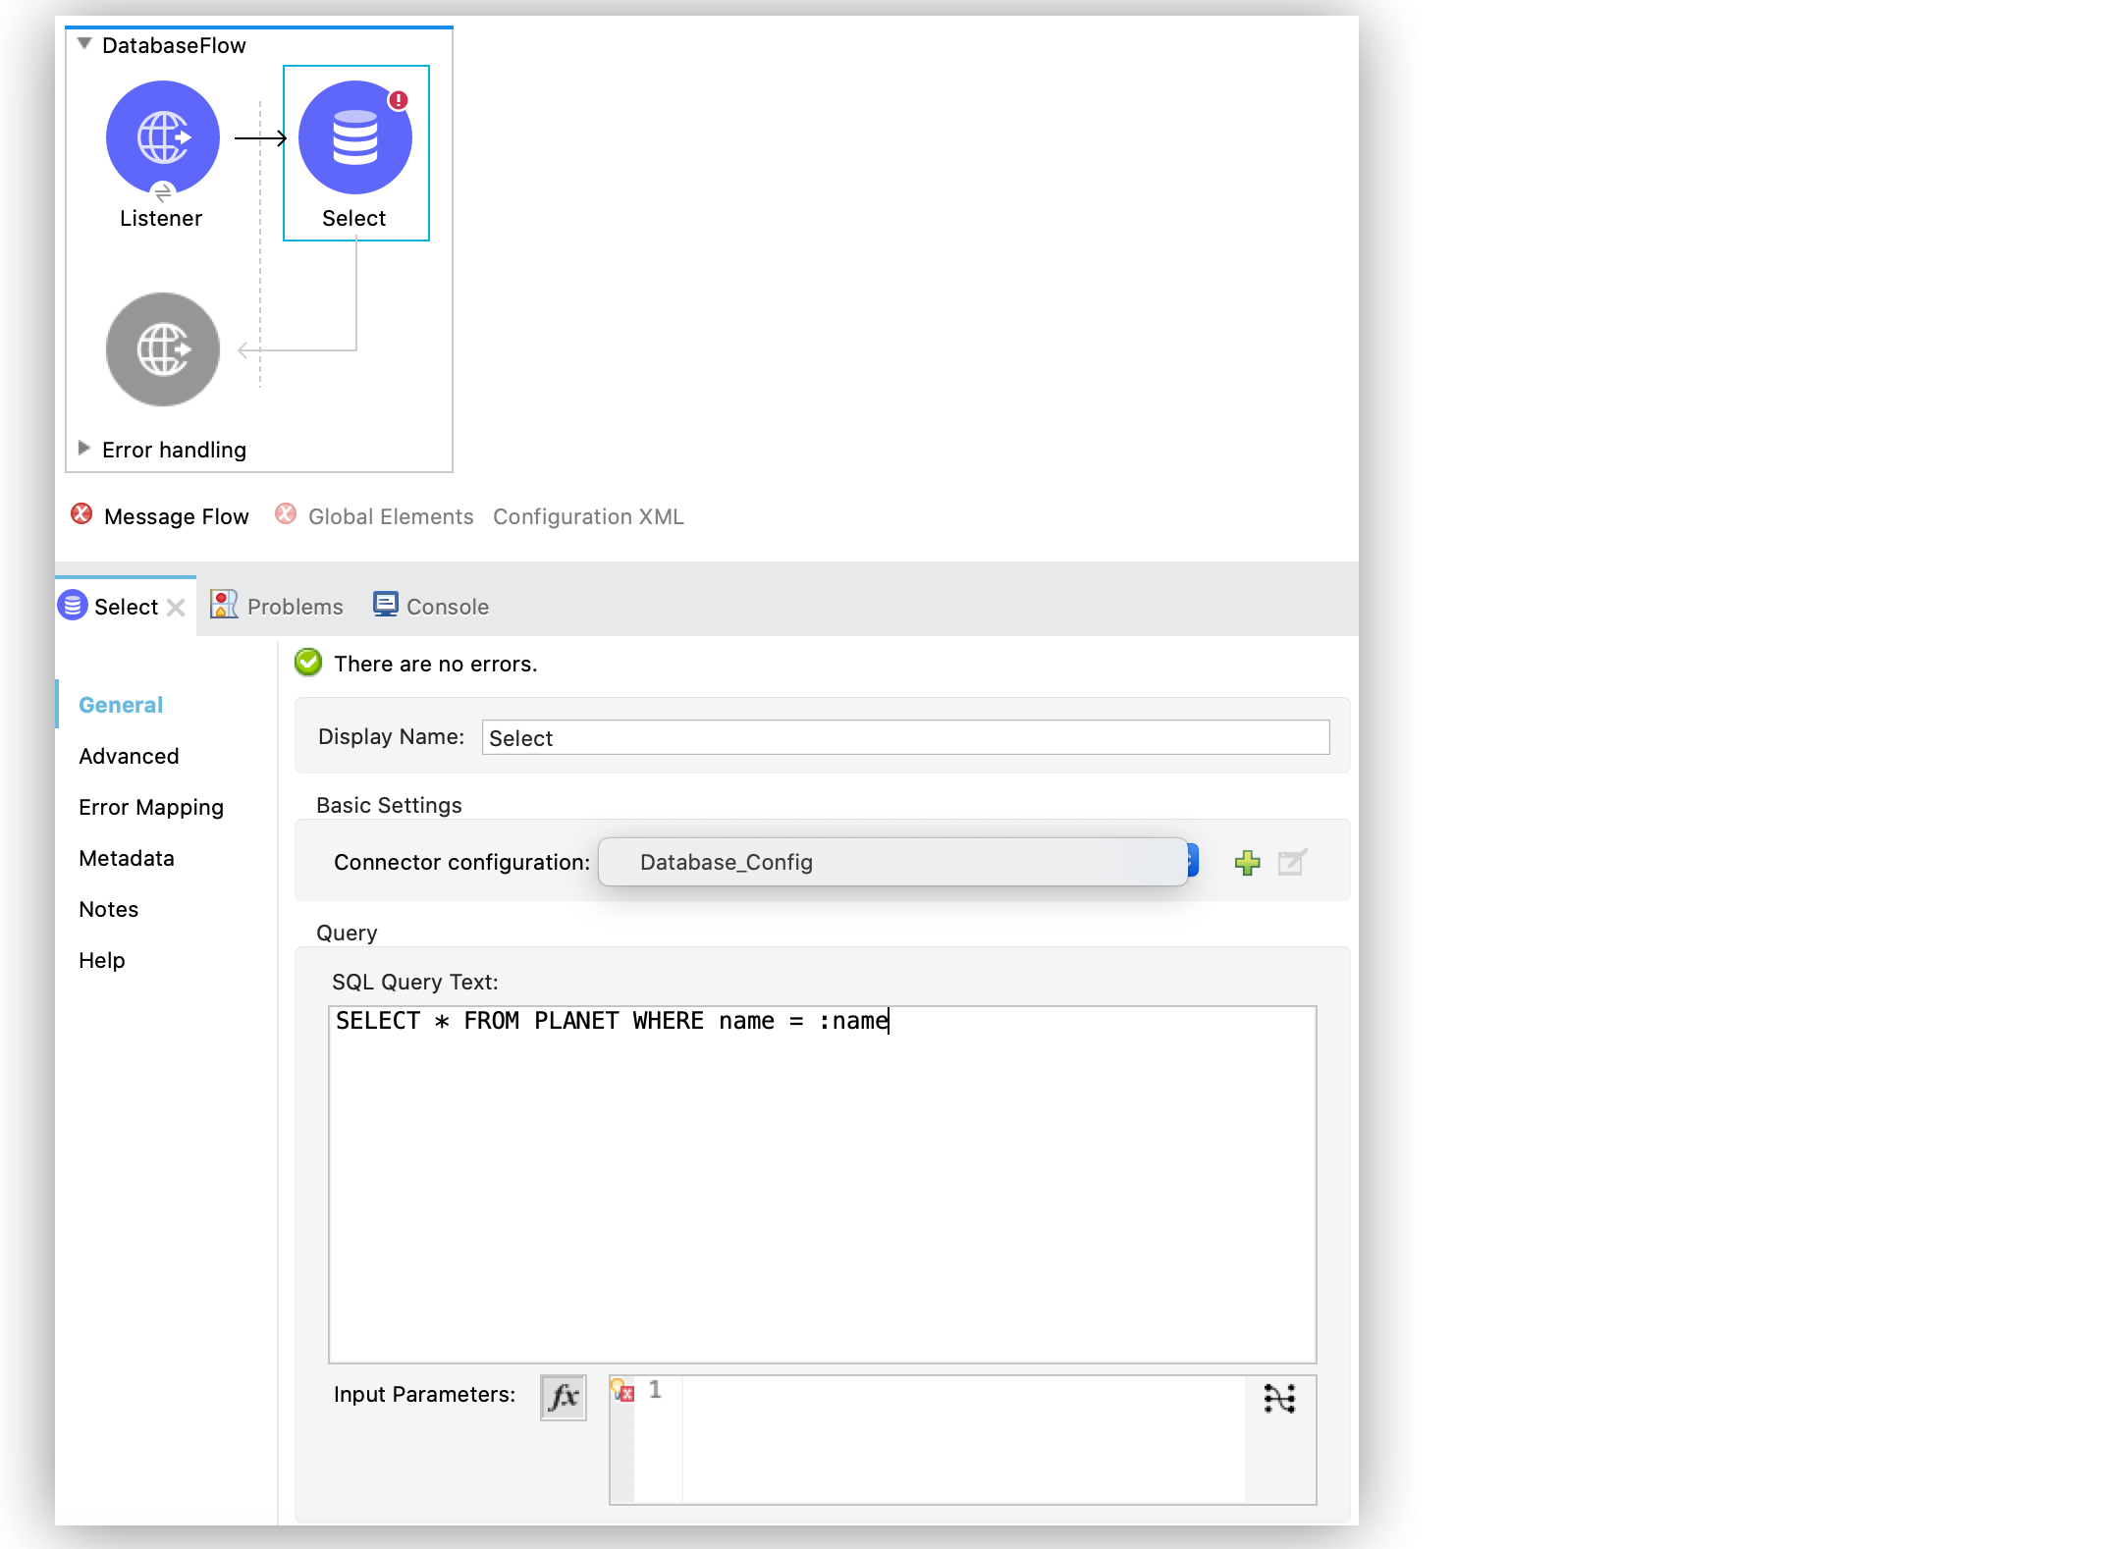Open the Error Mapping section
The image size is (2103, 1549).
tap(150, 807)
